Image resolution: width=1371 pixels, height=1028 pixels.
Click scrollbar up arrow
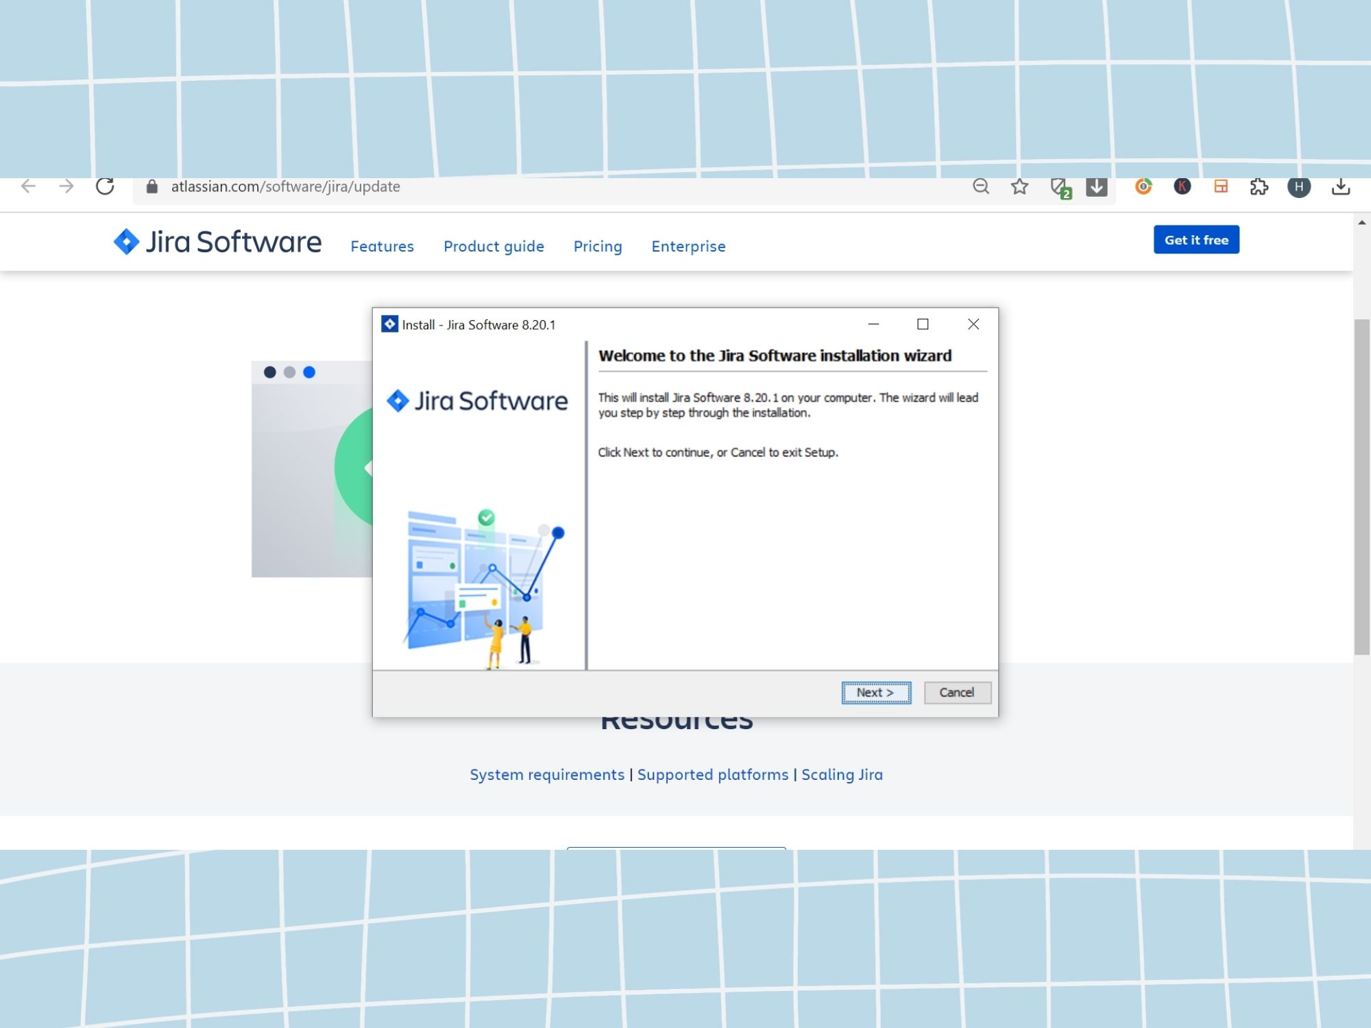[1361, 223]
